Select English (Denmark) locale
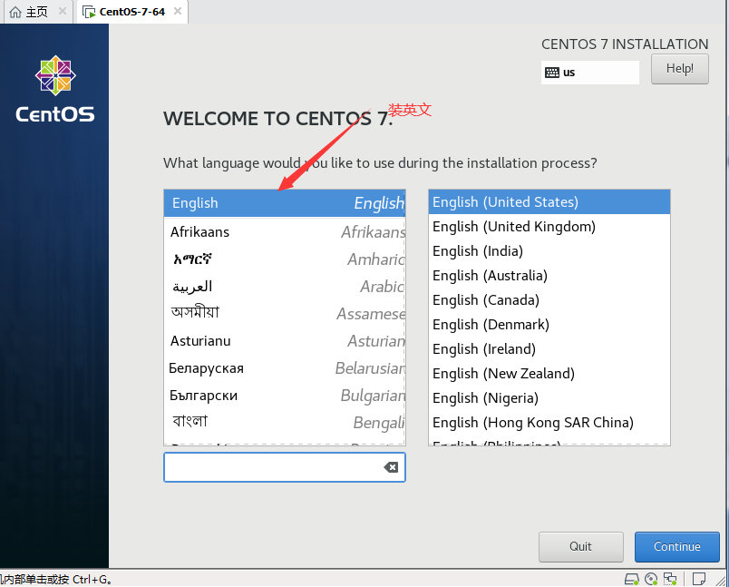The image size is (729, 587). click(x=549, y=325)
